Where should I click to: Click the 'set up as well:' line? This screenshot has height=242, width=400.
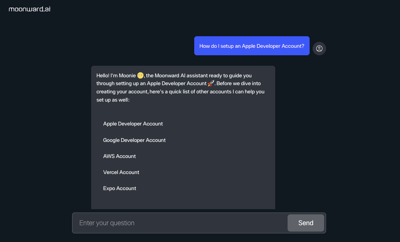tap(113, 100)
